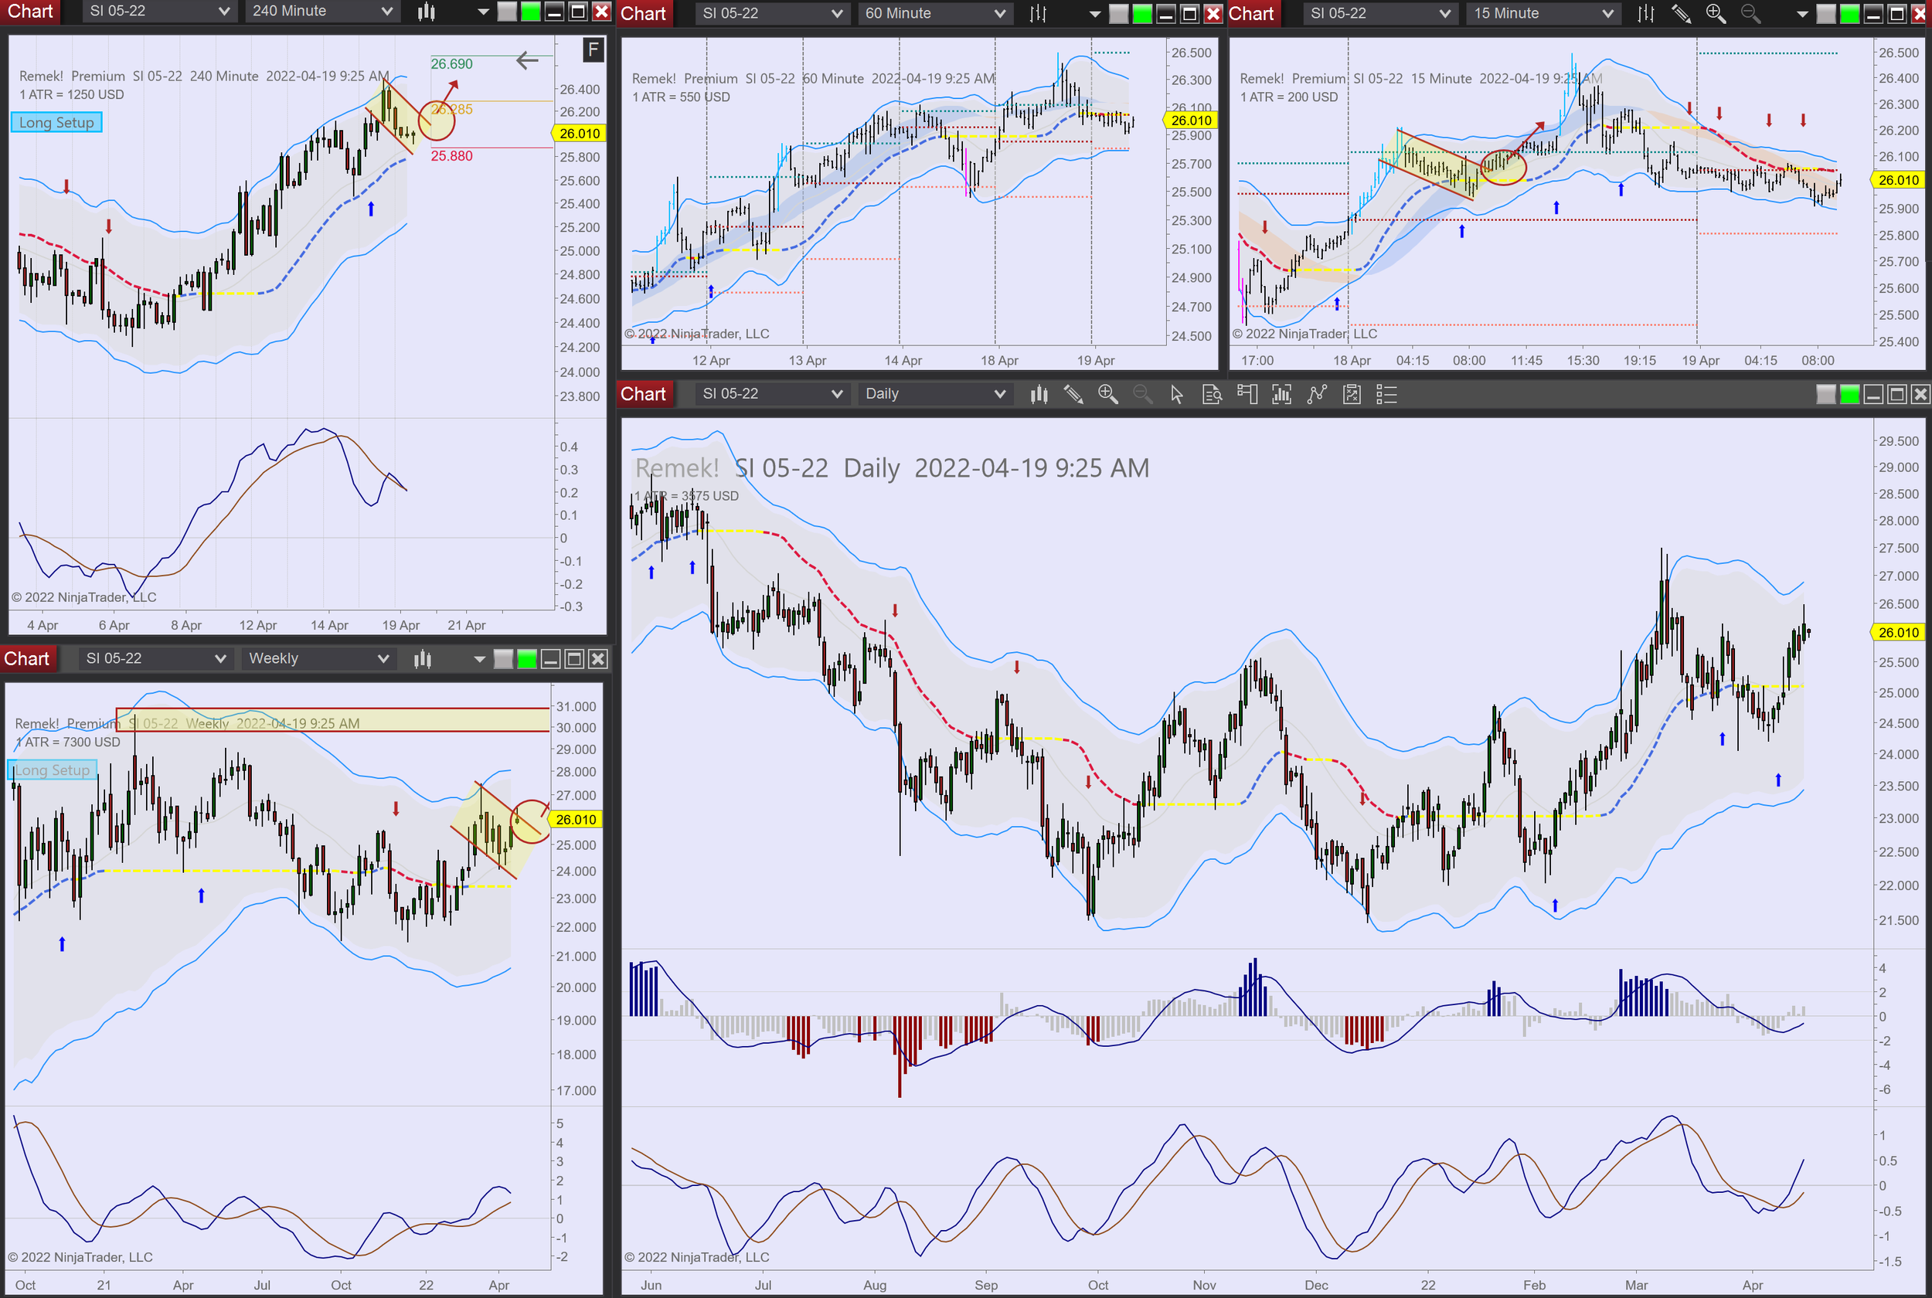This screenshot has height=1298, width=1932.
Task: Click the Long Setup label on 240 Minute chart
Action: [x=56, y=123]
